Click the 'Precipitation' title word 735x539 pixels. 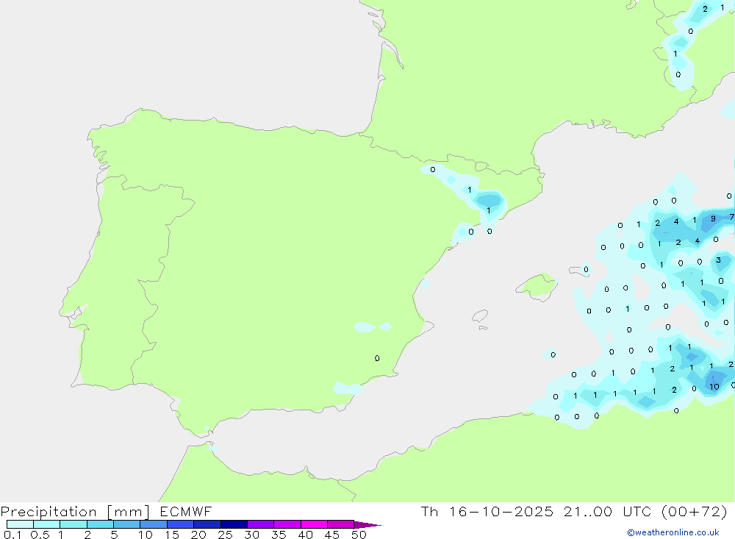[x=49, y=512]
